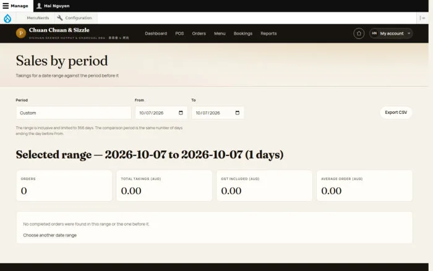Click the GST INCLUDED (AUD) card label
433x271 pixels.
point(240,179)
